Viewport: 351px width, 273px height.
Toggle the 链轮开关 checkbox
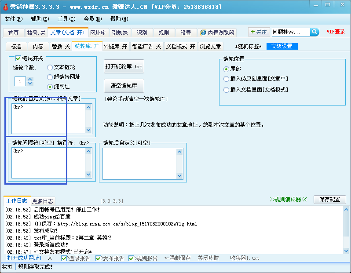point(18,58)
